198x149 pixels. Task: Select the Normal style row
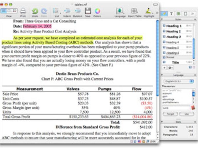[177, 57]
